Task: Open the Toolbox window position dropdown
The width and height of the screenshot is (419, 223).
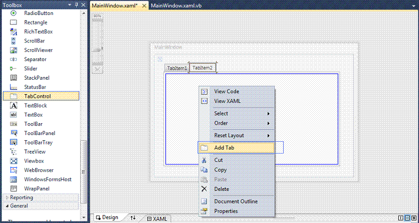Action: click(70, 5)
